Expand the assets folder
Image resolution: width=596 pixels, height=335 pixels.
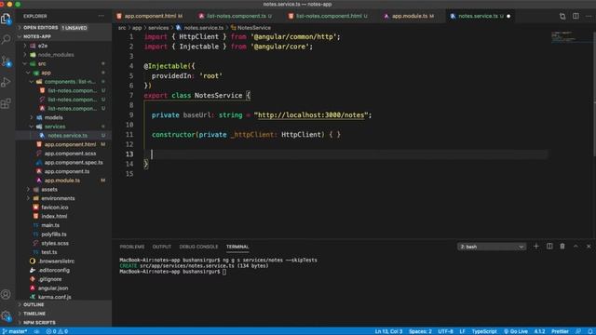click(x=49, y=189)
